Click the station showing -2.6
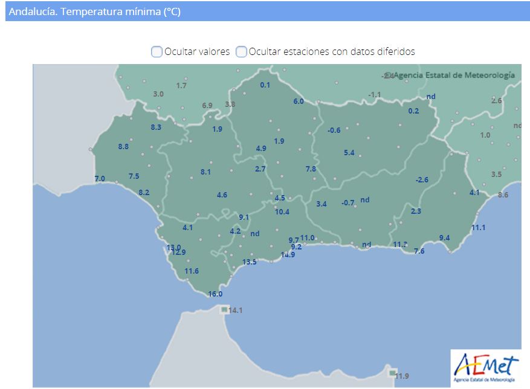This screenshot has height=389, width=530. 422,180
